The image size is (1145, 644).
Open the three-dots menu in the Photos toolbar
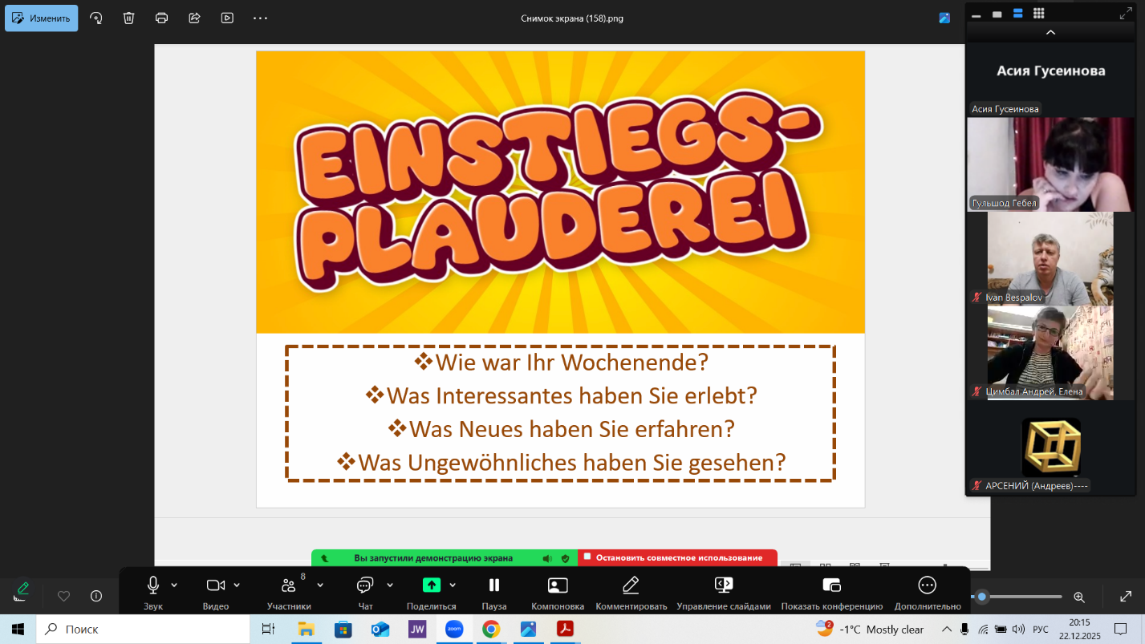(260, 18)
